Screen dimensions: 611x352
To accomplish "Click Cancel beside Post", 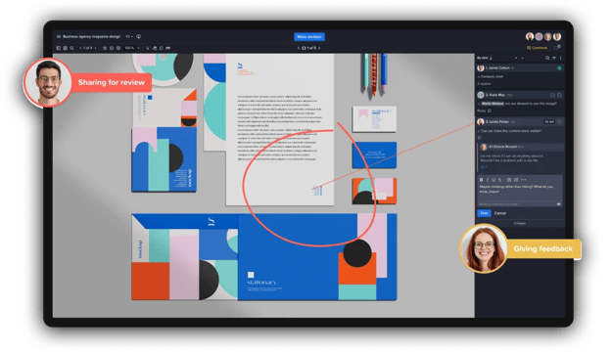I will coord(500,213).
